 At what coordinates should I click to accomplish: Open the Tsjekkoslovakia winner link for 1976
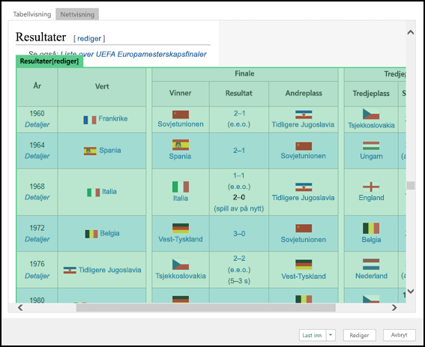point(181,276)
